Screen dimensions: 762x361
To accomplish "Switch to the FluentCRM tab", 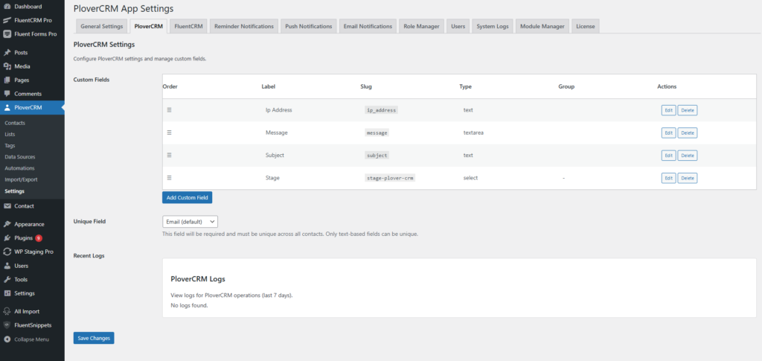I will 188,26.
